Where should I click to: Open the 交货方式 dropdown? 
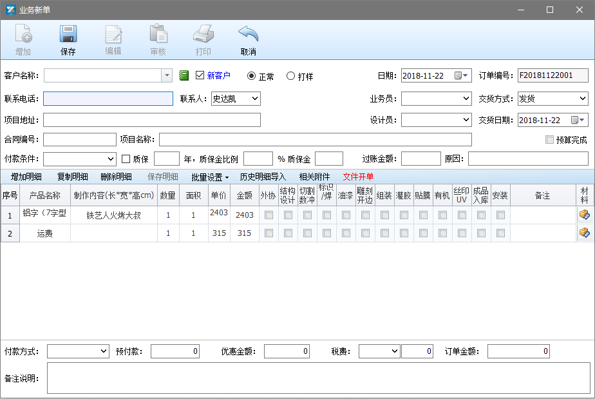[583, 99]
